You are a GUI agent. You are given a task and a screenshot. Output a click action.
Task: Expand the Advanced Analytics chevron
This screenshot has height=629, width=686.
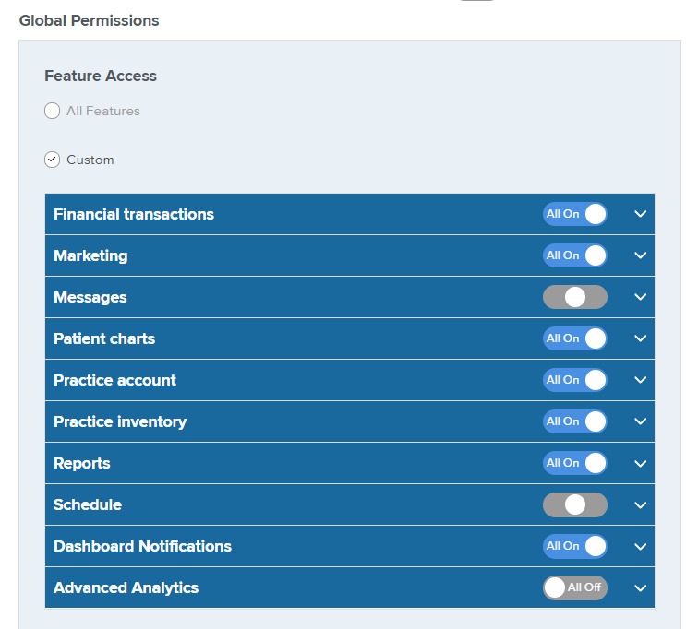click(x=641, y=587)
